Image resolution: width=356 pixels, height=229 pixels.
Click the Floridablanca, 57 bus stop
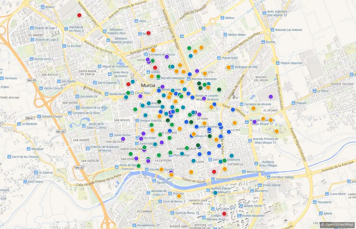134,225
